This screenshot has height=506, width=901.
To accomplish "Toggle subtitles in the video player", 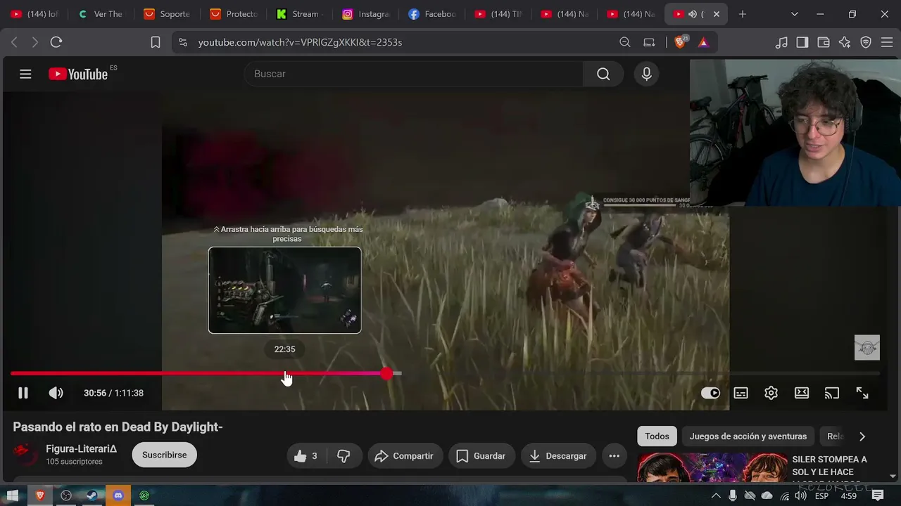I will 741,393.
